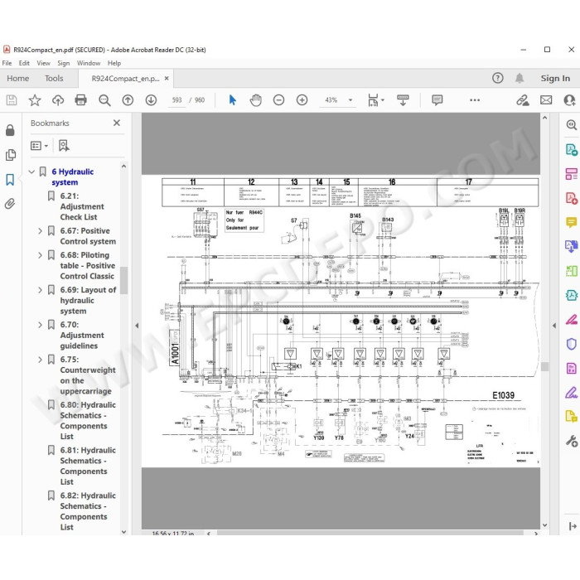Viewport: 580px width, 580px height.
Task: Open Fill & Sign pen tool
Action: tap(572, 393)
